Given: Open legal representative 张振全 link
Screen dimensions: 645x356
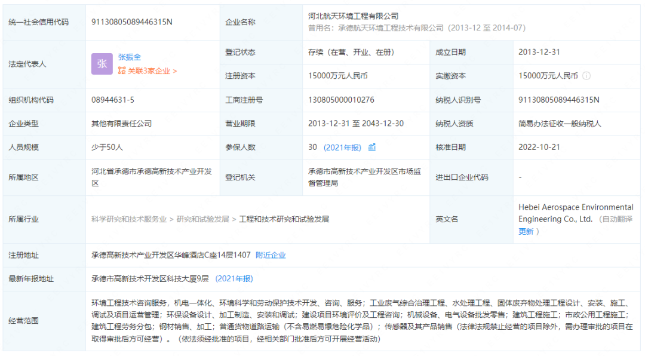Looking at the screenshot, I should pos(130,57).
